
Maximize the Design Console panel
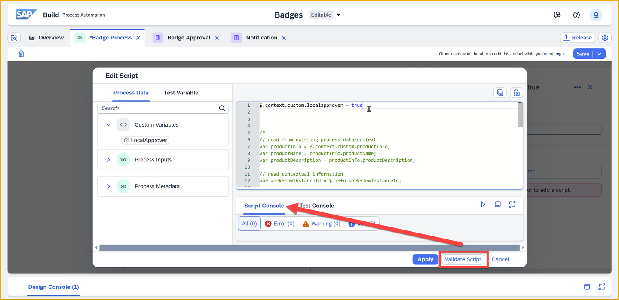pyautogui.click(x=602, y=287)
